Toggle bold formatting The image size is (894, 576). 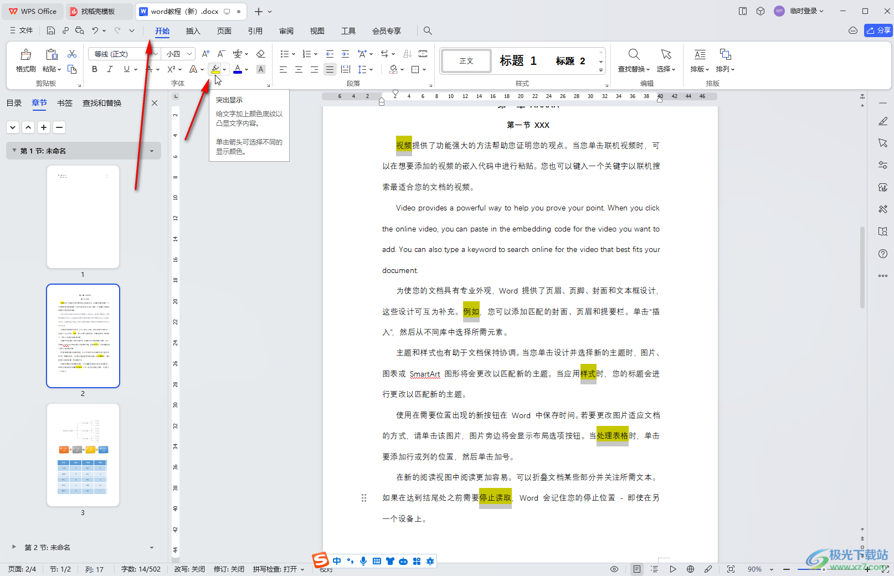tap(95, 69)
